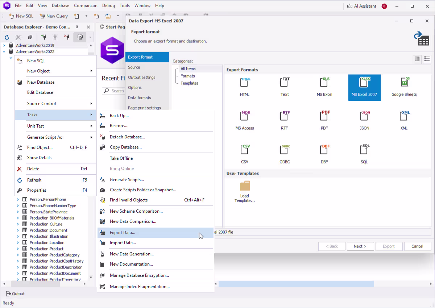Click Take Offline in Tasks submenu

pos(156,158)
